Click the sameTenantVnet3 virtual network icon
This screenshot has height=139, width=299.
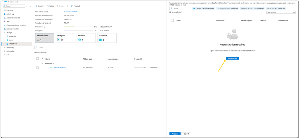click(51, 68)
